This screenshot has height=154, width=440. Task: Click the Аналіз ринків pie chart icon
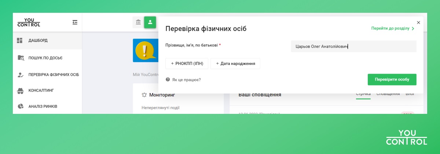click(21, 106)
